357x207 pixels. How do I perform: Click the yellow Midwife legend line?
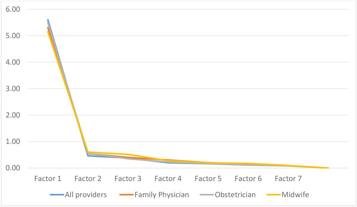pyautogui.click(x=274, y=195)
